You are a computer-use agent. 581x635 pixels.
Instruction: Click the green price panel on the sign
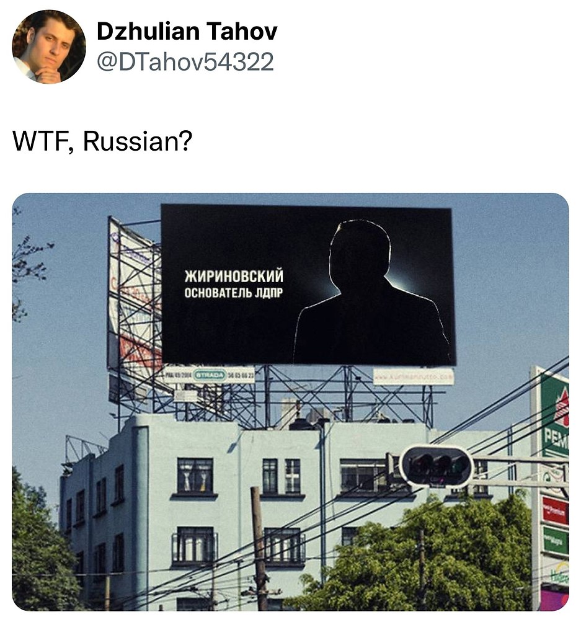click(x=556, y=541)
